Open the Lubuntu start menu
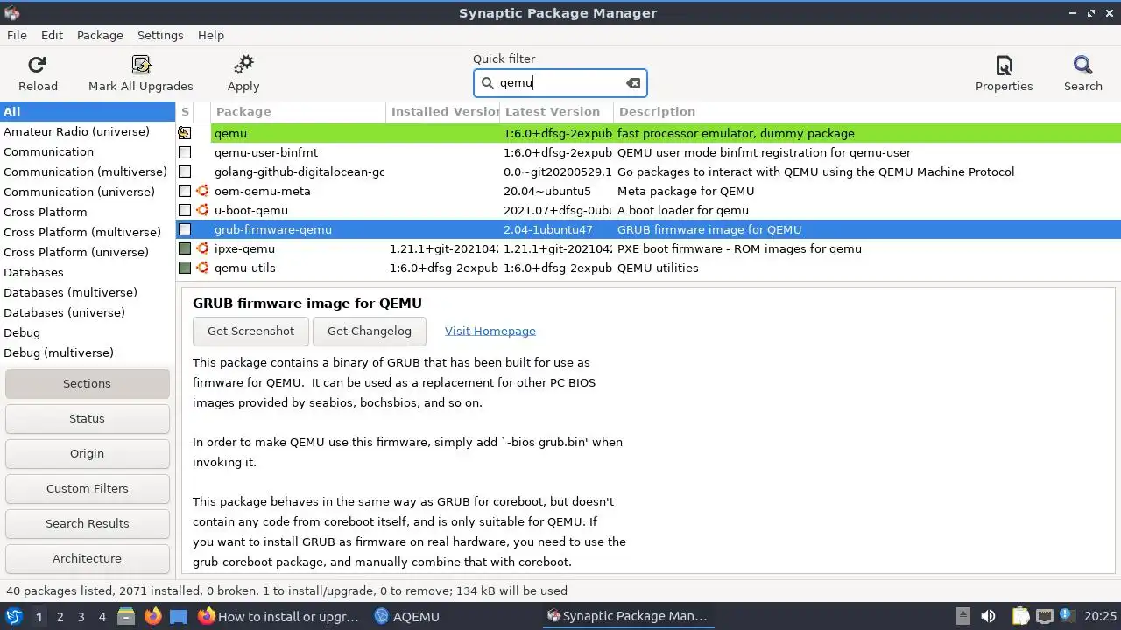Image resolution: width=1121 pixels, height=630 pixels. point(13,616)
